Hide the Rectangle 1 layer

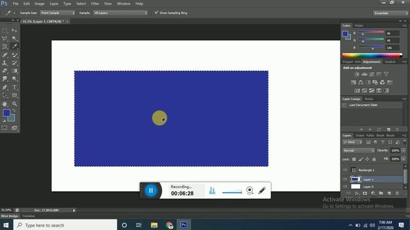[345, 170]
